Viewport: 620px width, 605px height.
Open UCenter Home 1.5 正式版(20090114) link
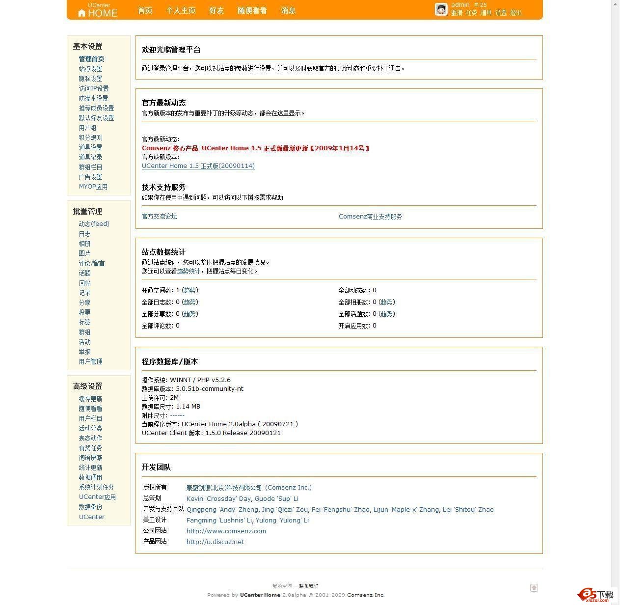point(198,166)
